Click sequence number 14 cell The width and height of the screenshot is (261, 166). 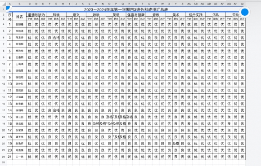10,110
